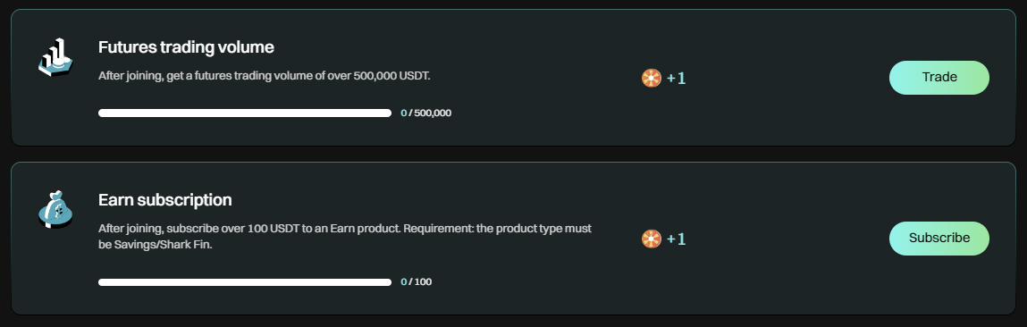Click the Earn subscription progress bar
Viewport: 1027px width, 327px height.
[x=245, y=281]
